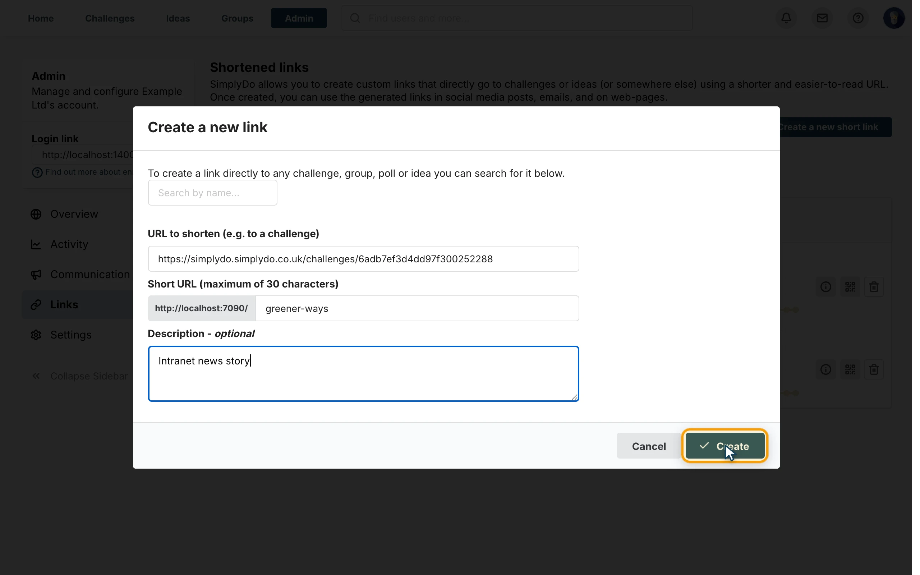Screen dimensions: 920x575
Task: Cancel the Create a new link dialog
Action: [649, 446]
